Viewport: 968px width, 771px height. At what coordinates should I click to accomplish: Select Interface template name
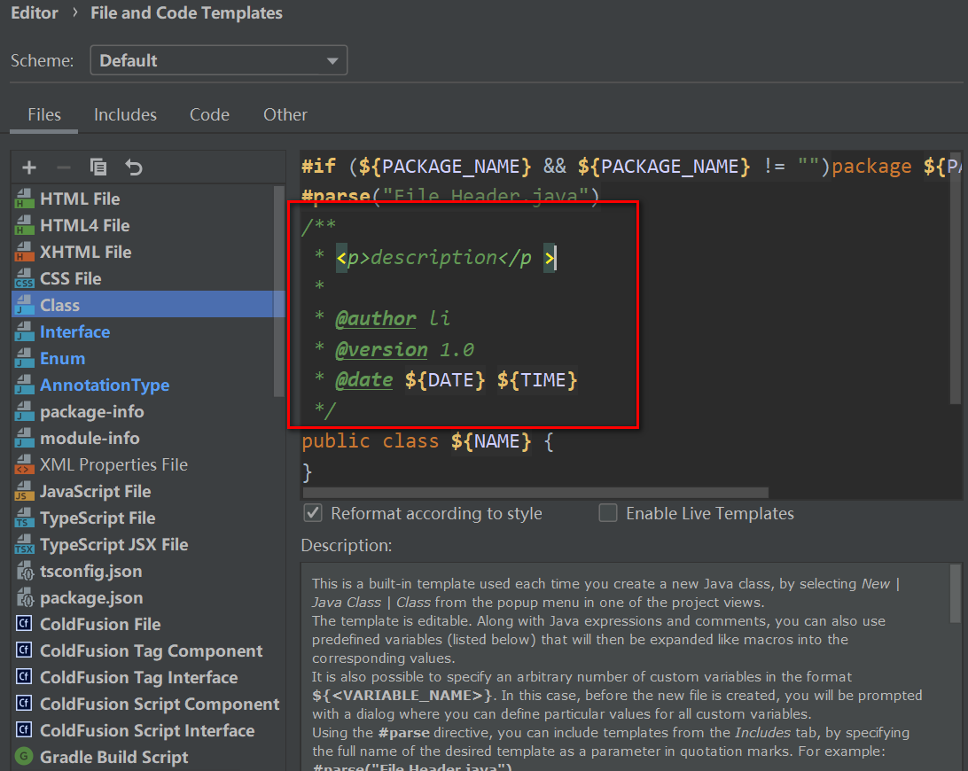click(x=74, y=331)
